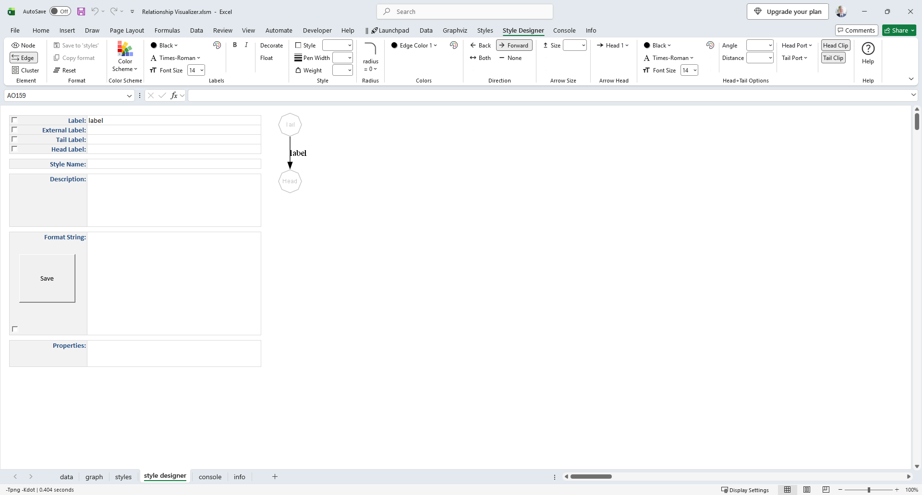Open arrow Size combo box
The width and height of the screenshot is (922, 495).
click(575, 45)
